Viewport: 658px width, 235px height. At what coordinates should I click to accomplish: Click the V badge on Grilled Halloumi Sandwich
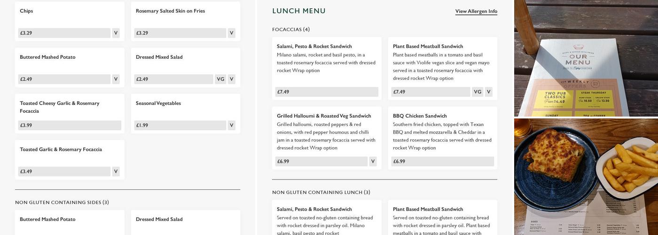(x=373, y=162)
